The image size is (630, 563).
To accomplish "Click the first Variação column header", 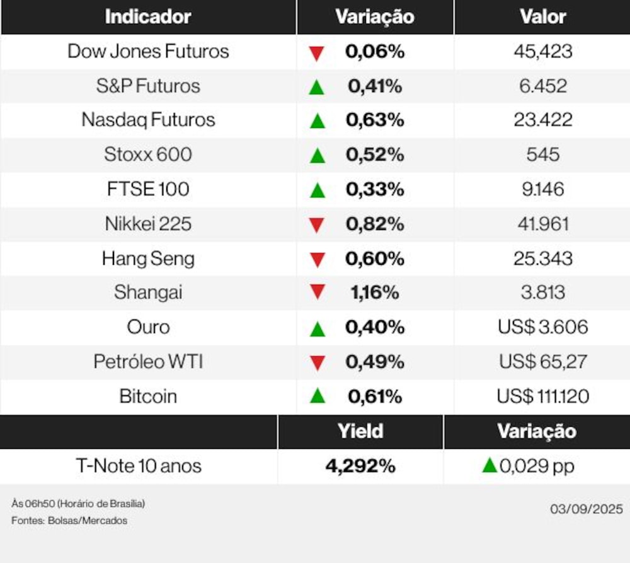I will point(374,17).
